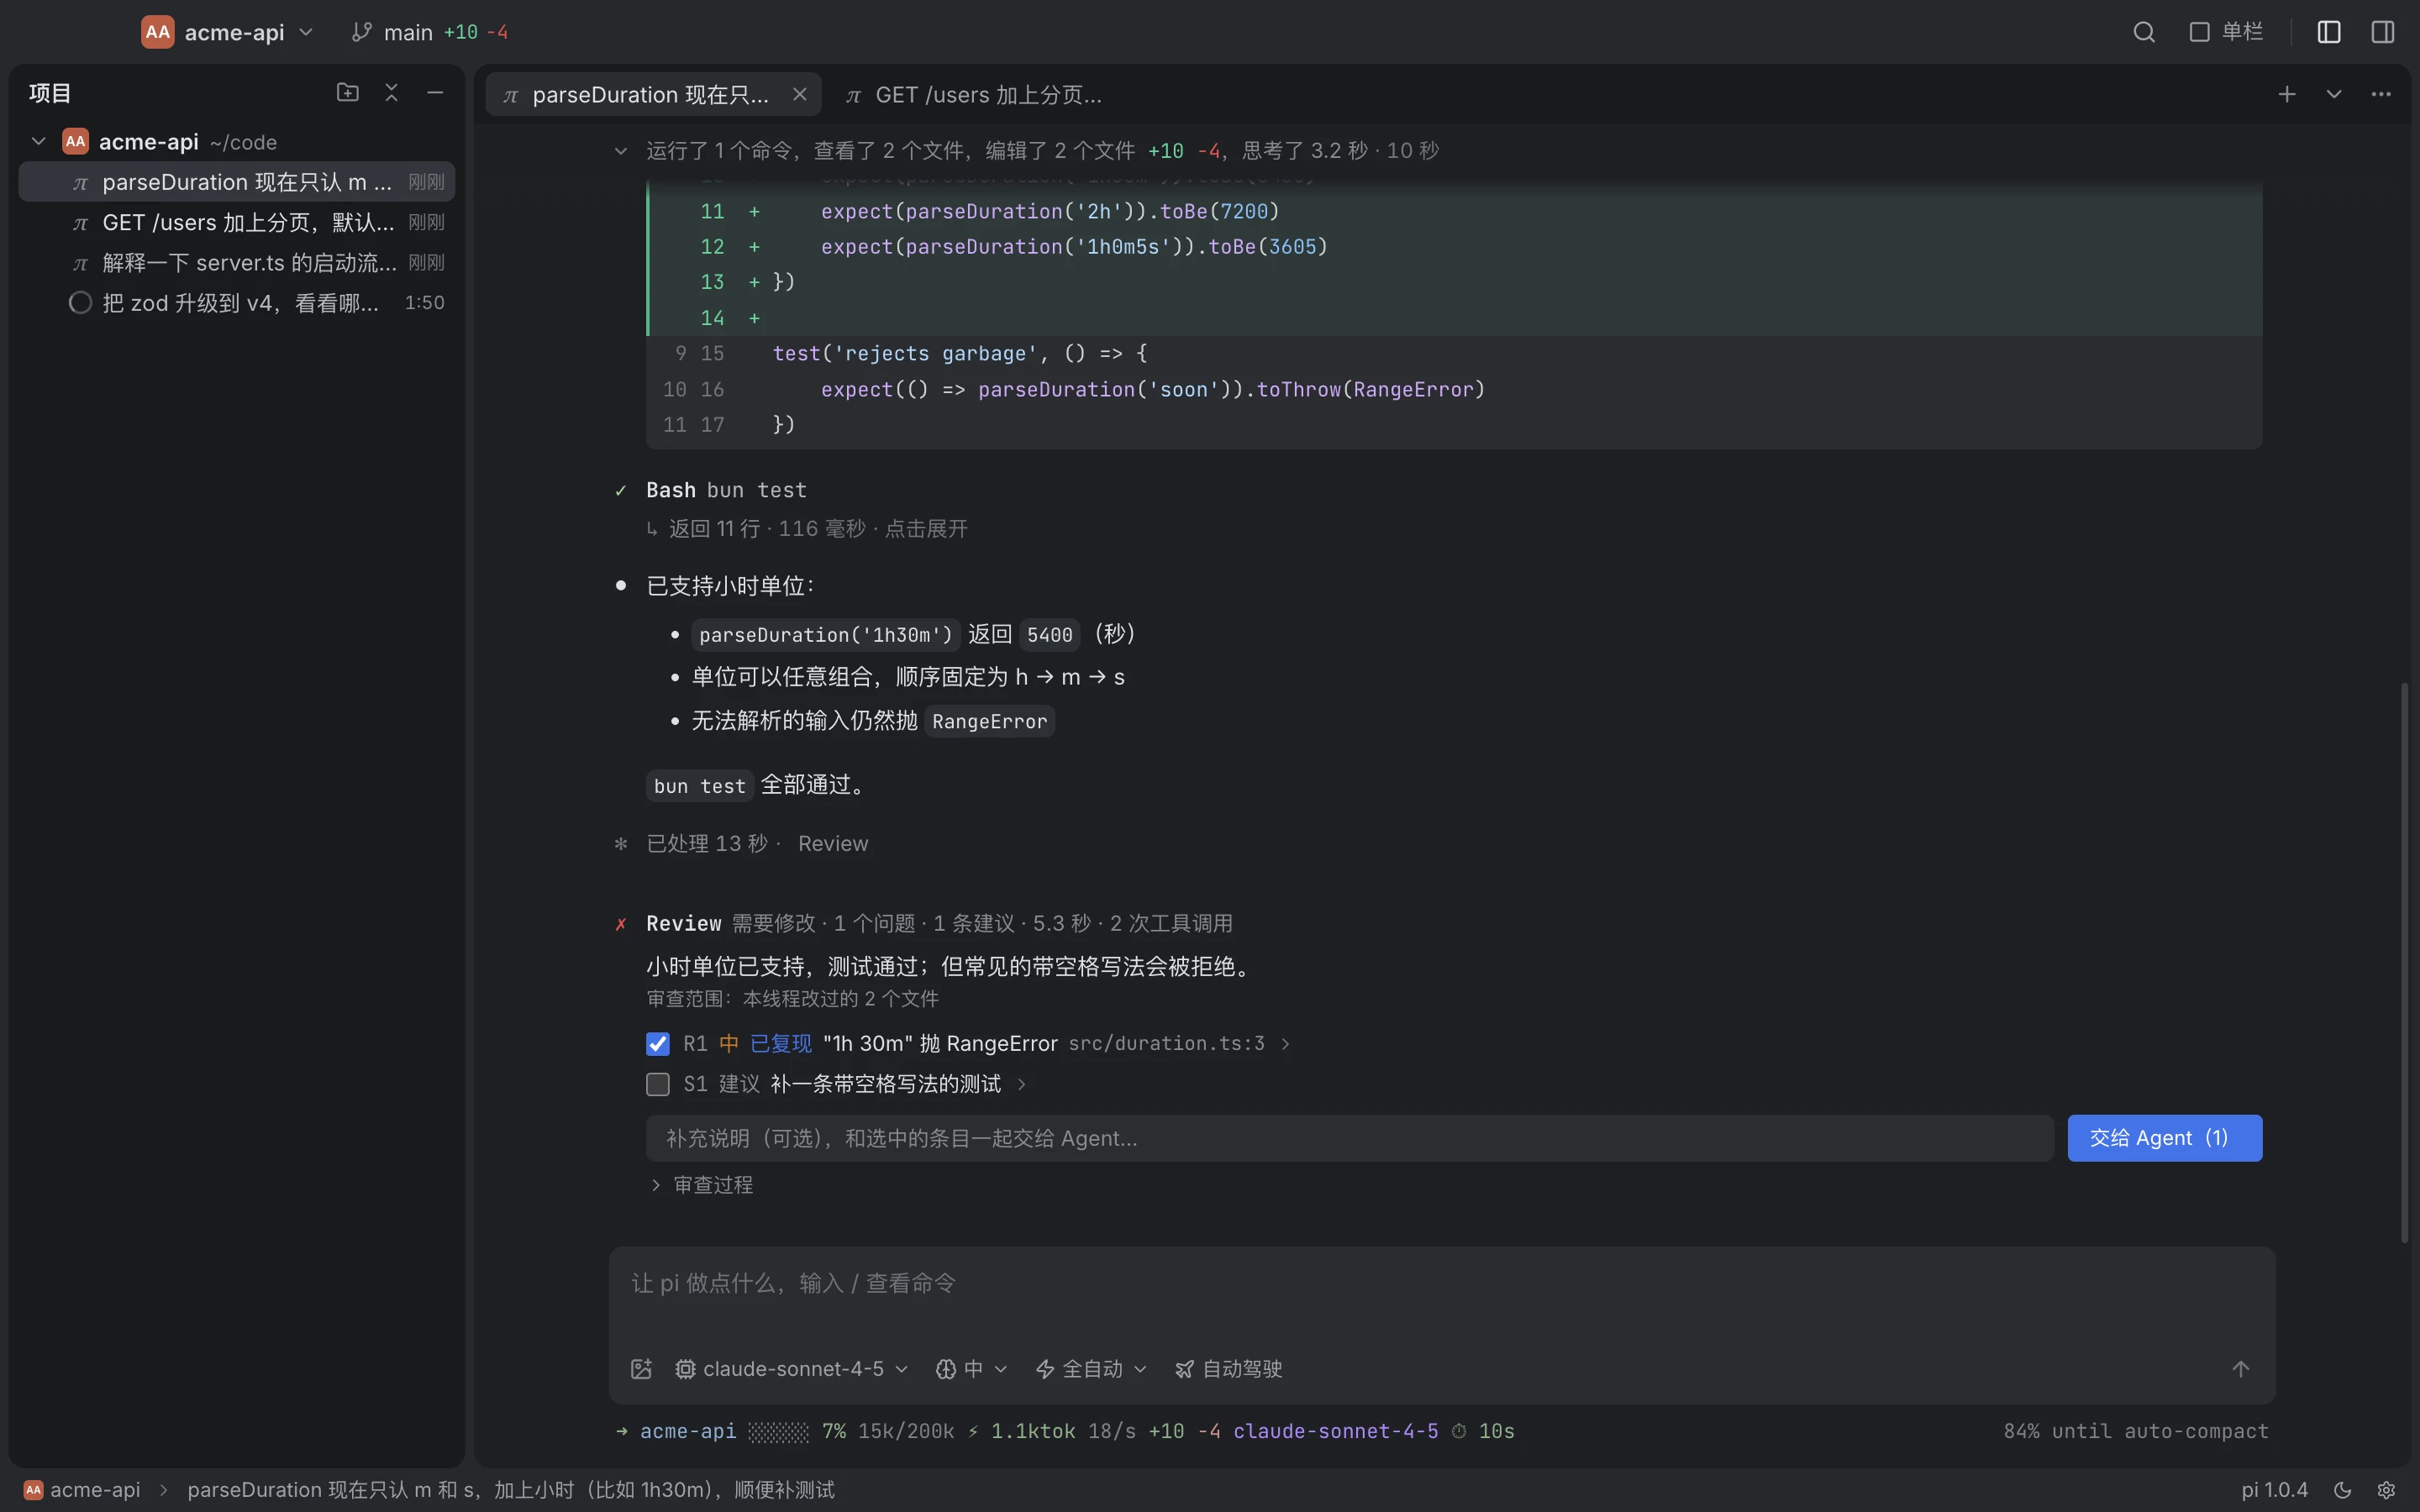Collapse all projects icon in sidebar header
Viewport: 2420px width, 1512px height.
(x=391, y=92)
